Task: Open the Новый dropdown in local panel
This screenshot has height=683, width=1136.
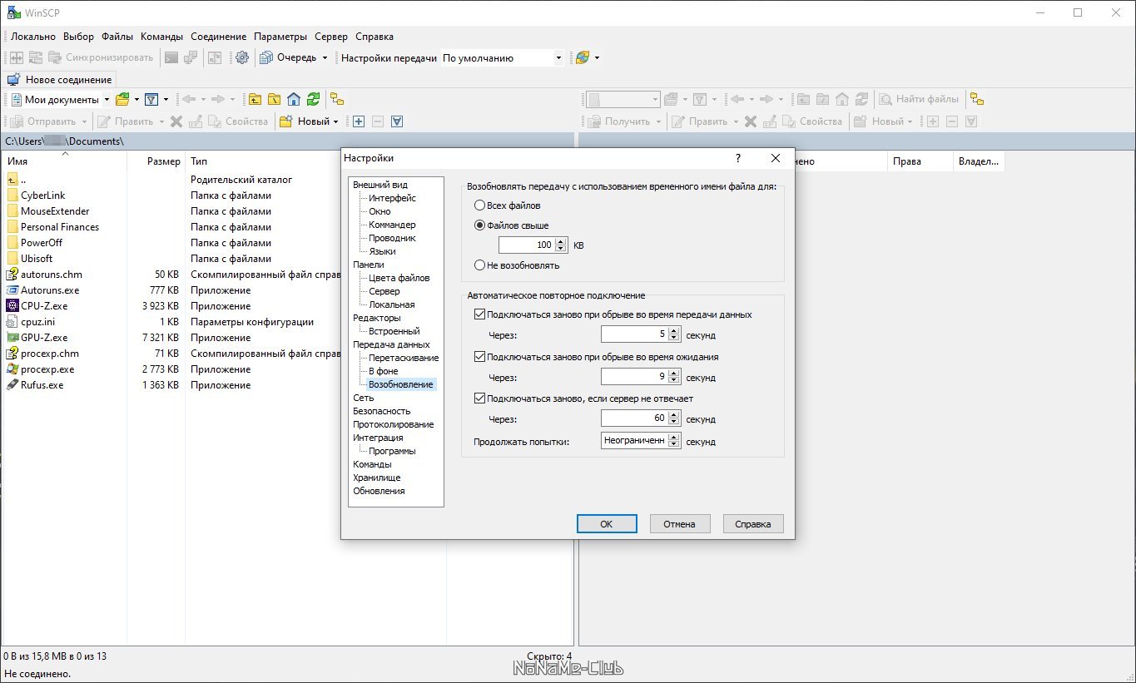Action: click(x=335, y=121)
